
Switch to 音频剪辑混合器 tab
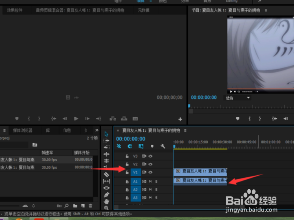(x=80, y=10)
